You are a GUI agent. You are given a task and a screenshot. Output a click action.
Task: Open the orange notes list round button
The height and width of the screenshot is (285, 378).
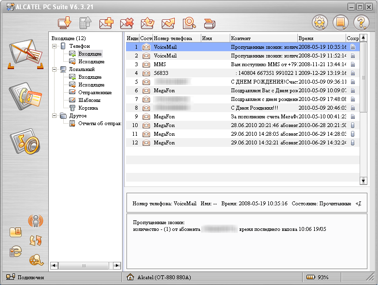coord(340,23)
